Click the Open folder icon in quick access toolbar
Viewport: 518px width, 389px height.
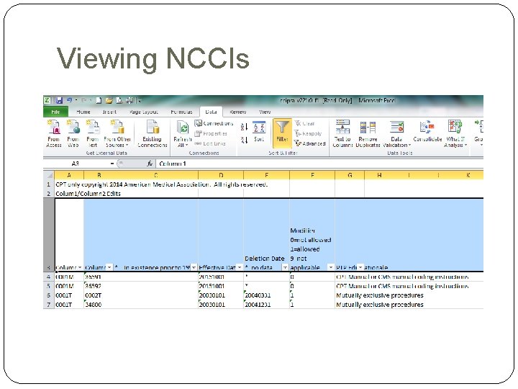click(x=109, y=100)
